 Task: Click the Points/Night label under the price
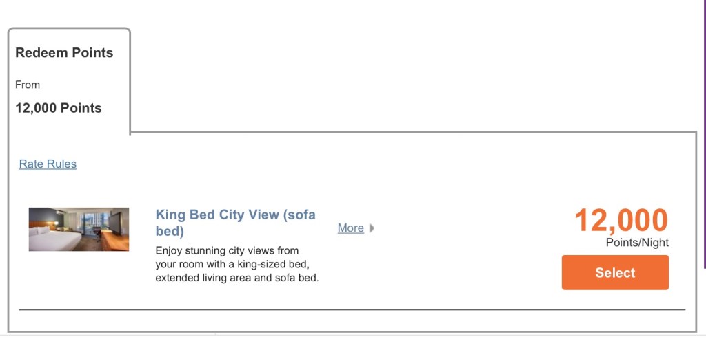point(637,243)
